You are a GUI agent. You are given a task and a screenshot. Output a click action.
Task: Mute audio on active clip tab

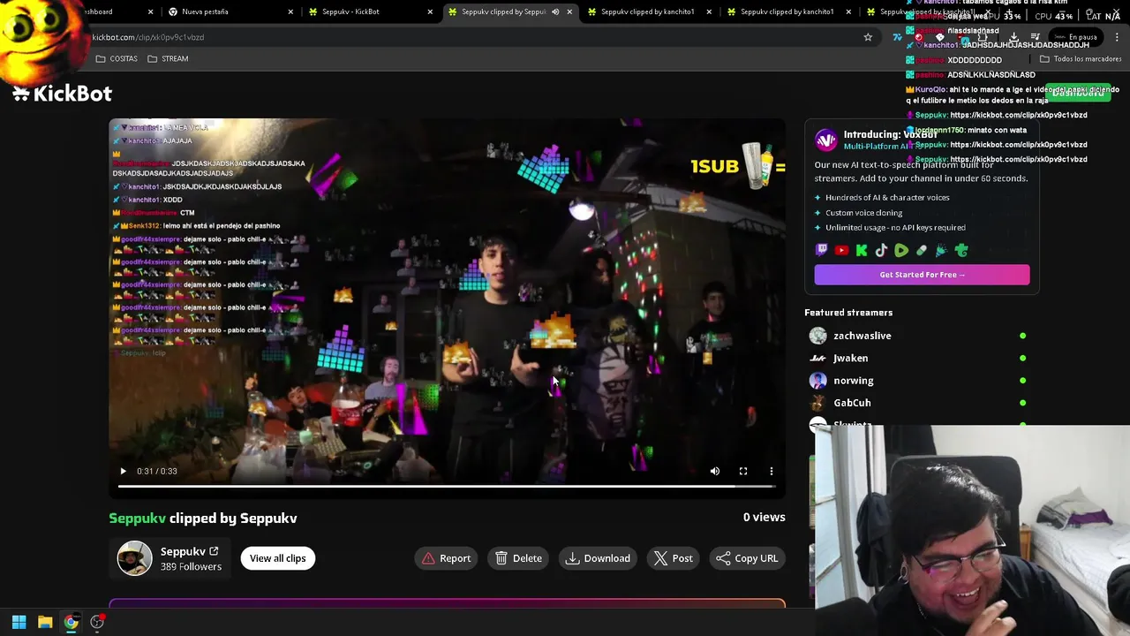(x=555, y=11)
